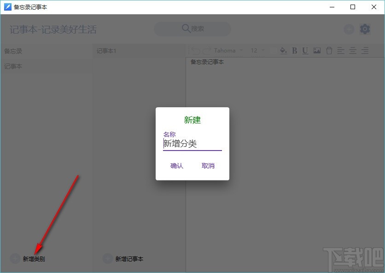
Task: Insert an image into the note
Action: click(317, 51)
